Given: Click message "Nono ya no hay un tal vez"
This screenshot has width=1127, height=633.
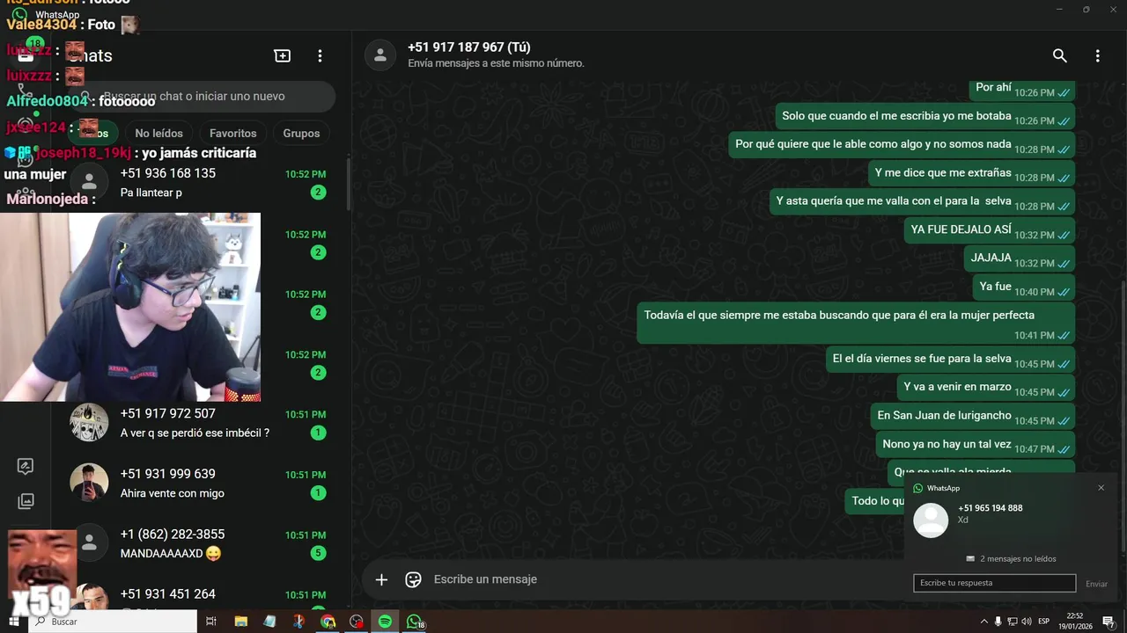Looking at the screenshot, I should (975, 445).
